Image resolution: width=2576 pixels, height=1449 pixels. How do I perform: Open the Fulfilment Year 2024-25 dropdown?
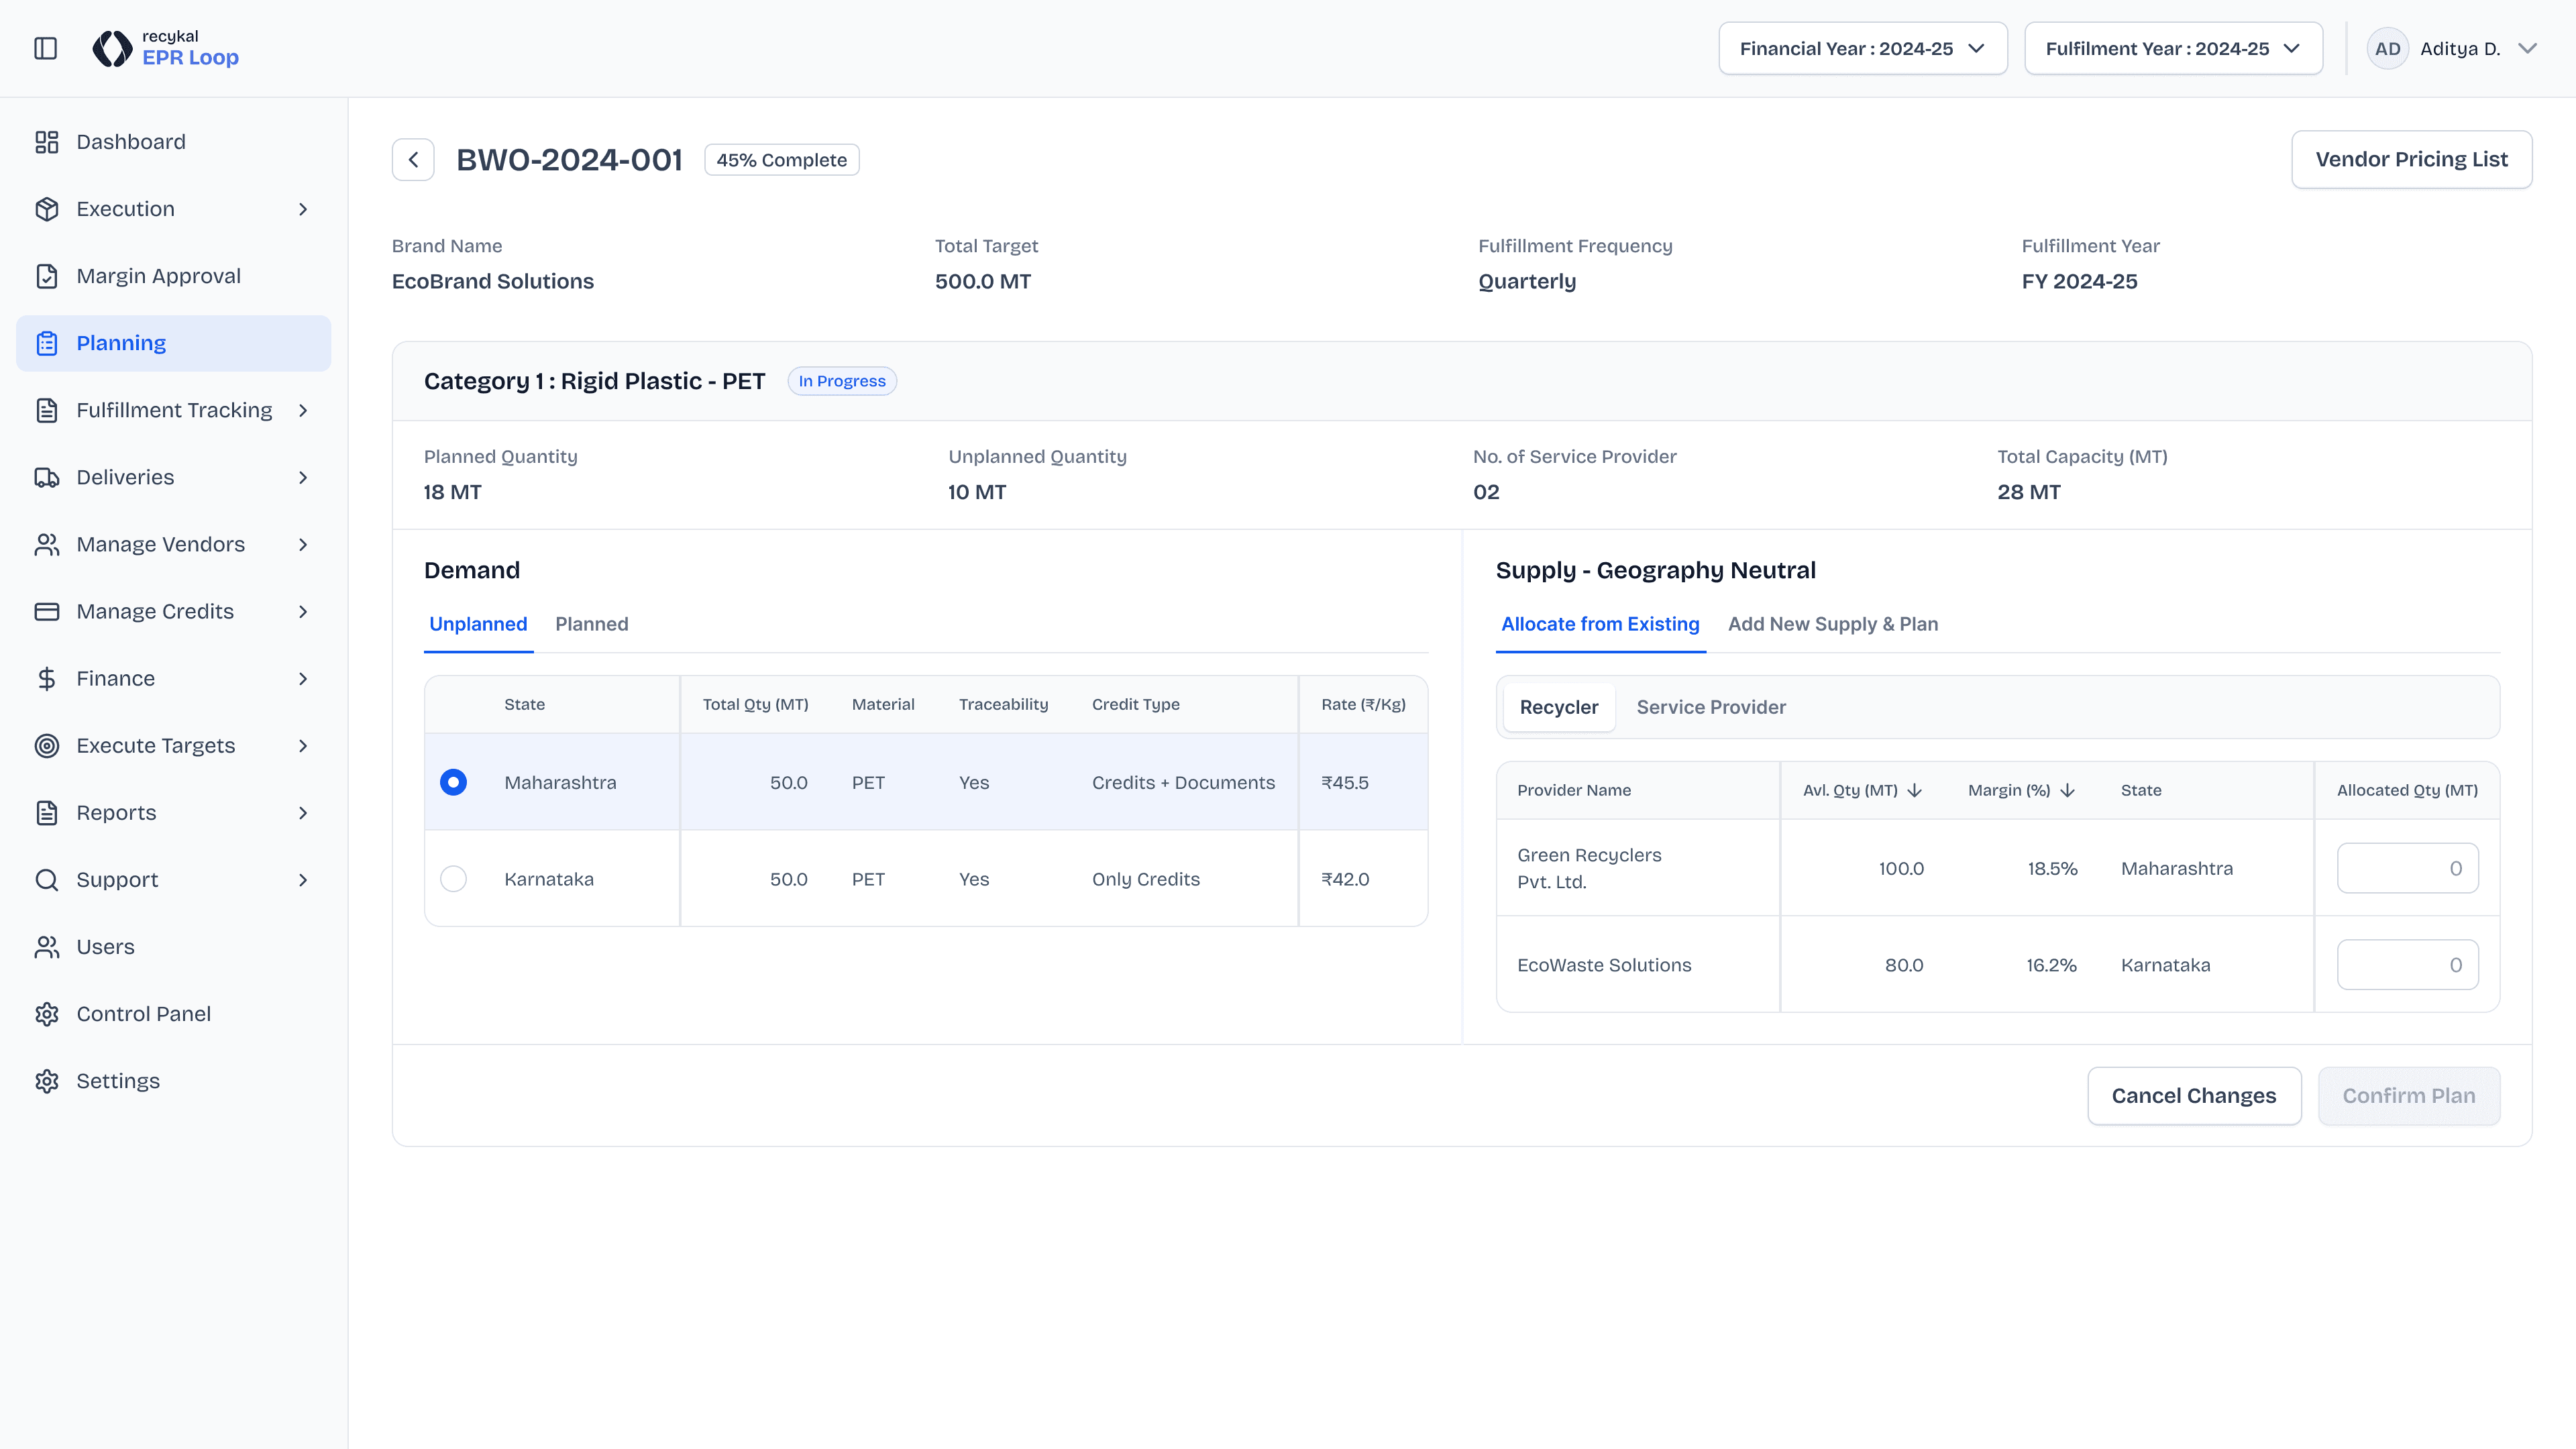(2172, 48)
